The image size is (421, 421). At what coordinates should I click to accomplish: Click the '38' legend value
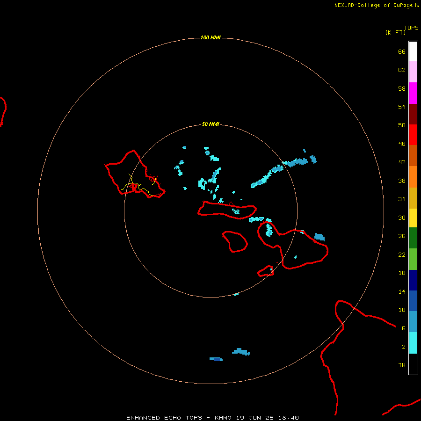click(402, 181)
